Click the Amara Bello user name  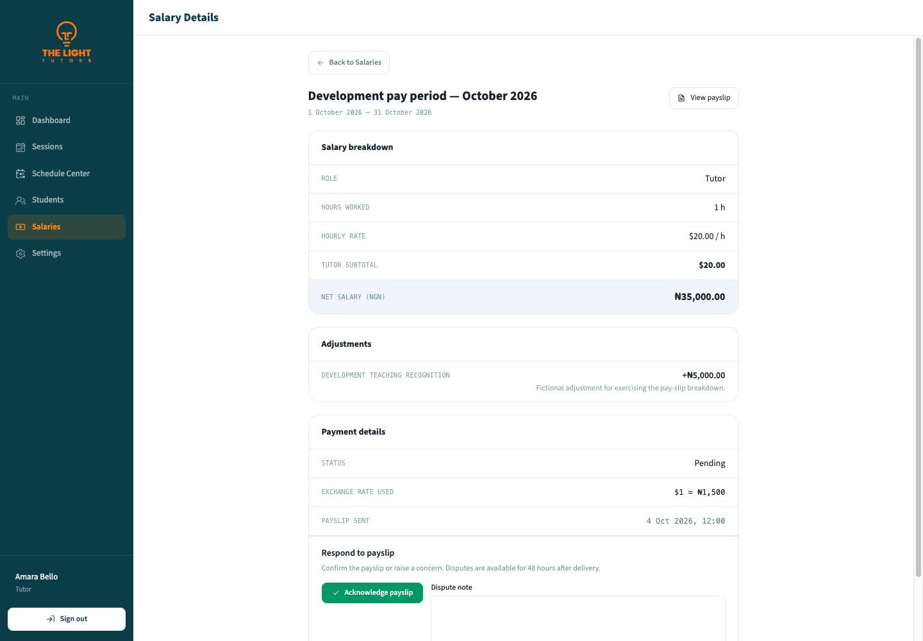pos(37,577)
